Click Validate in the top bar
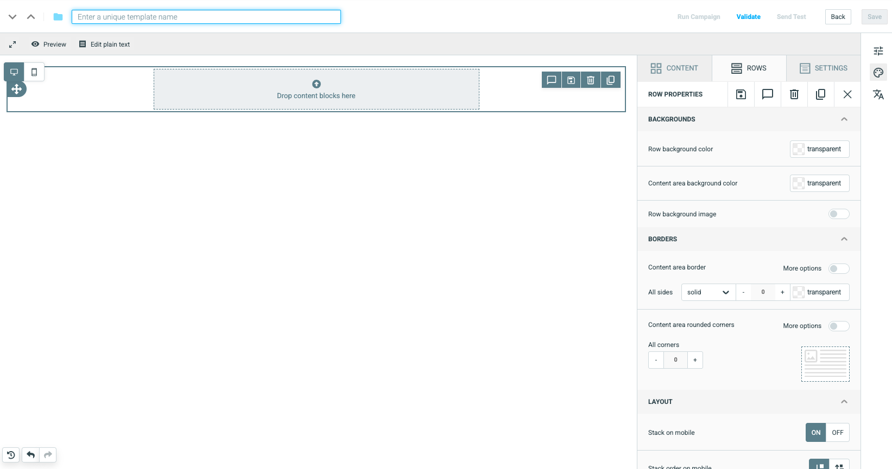 point(748,17)
